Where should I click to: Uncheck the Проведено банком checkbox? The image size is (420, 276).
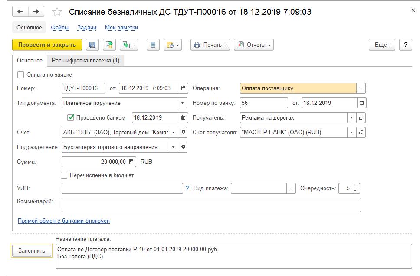point(71,117)
